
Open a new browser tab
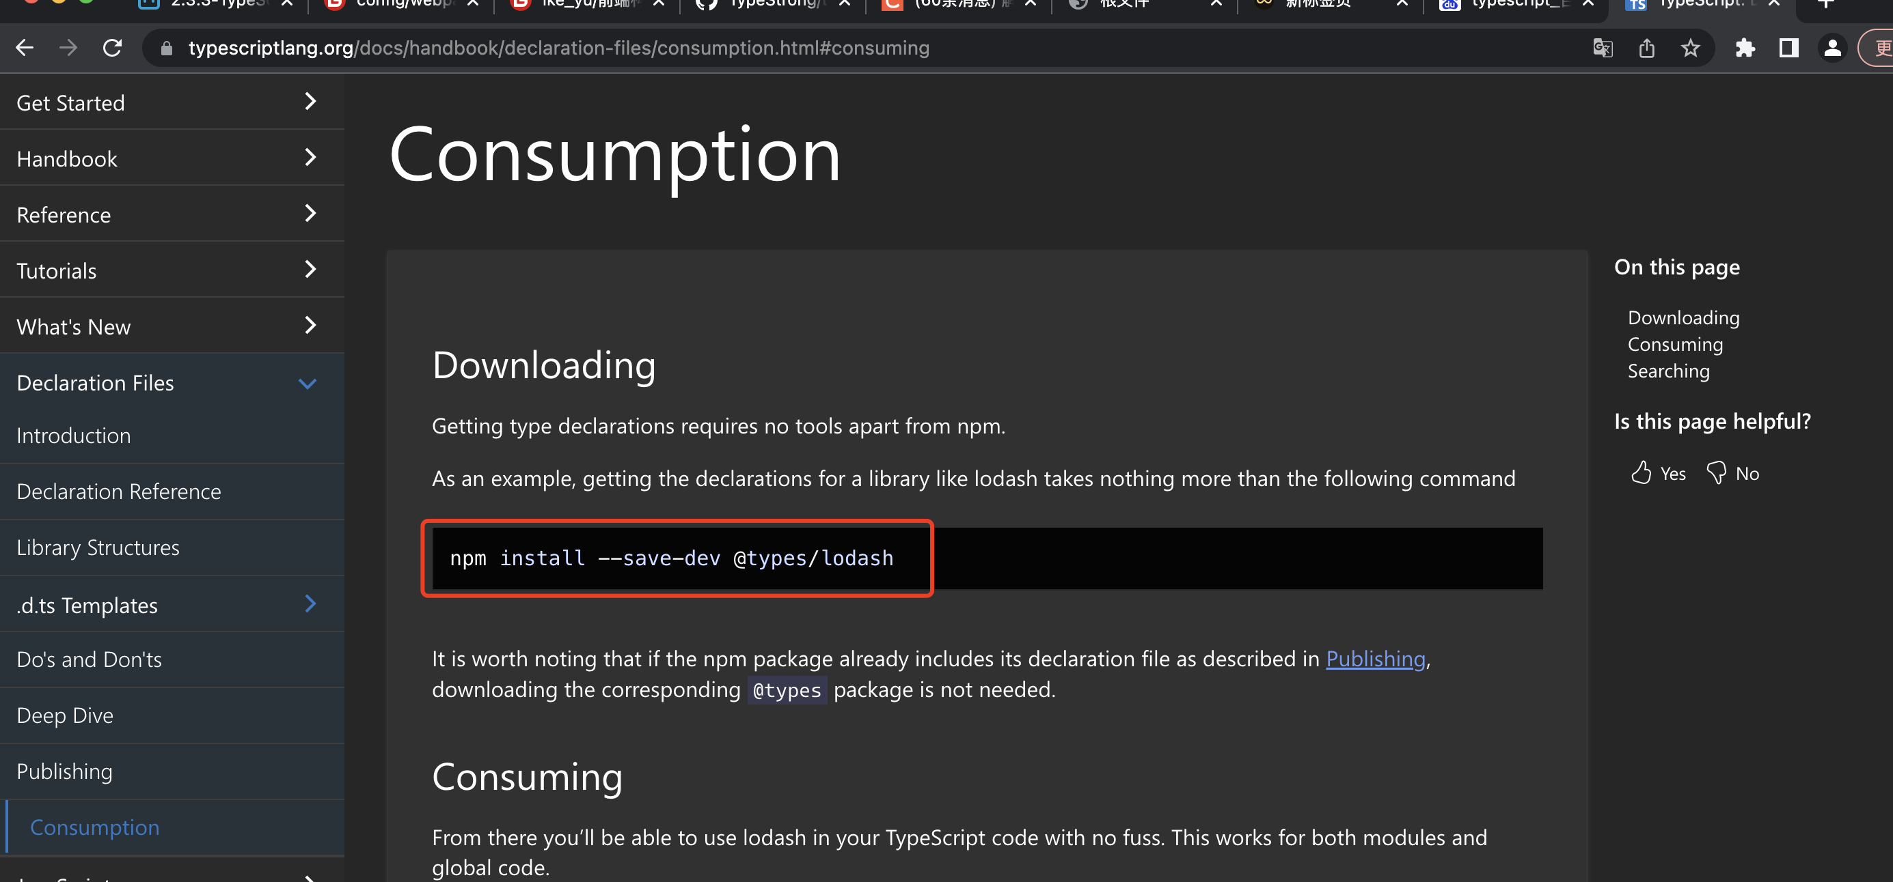1825,4
